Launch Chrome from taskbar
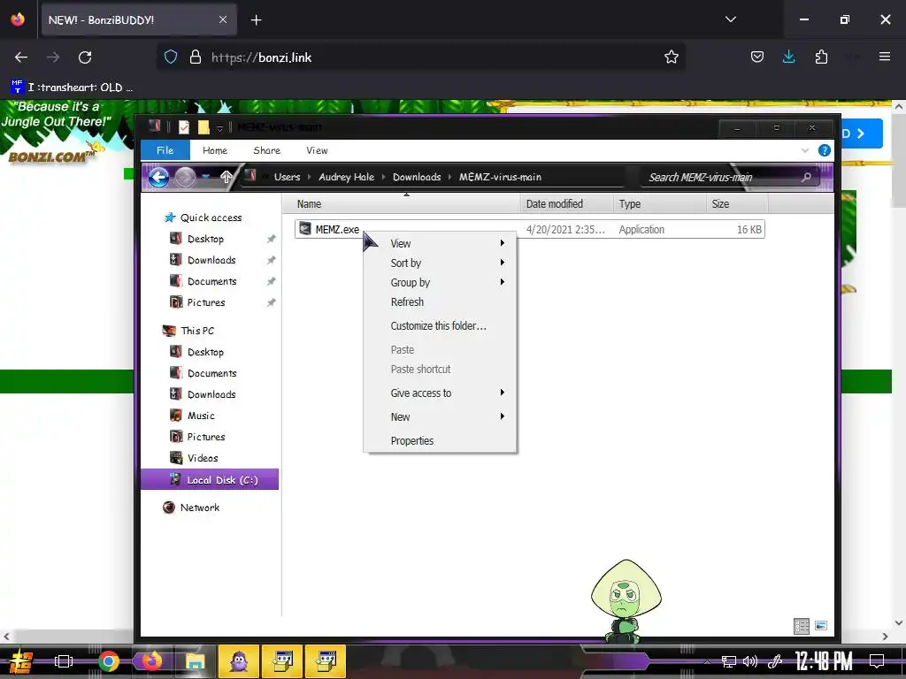This screenshot has height=679, width=906. pos(108,661)
